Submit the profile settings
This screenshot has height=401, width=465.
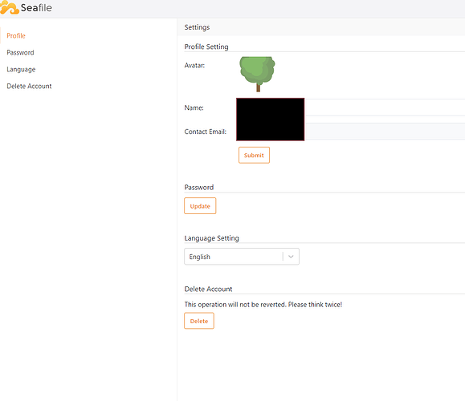tap(254, 156)
